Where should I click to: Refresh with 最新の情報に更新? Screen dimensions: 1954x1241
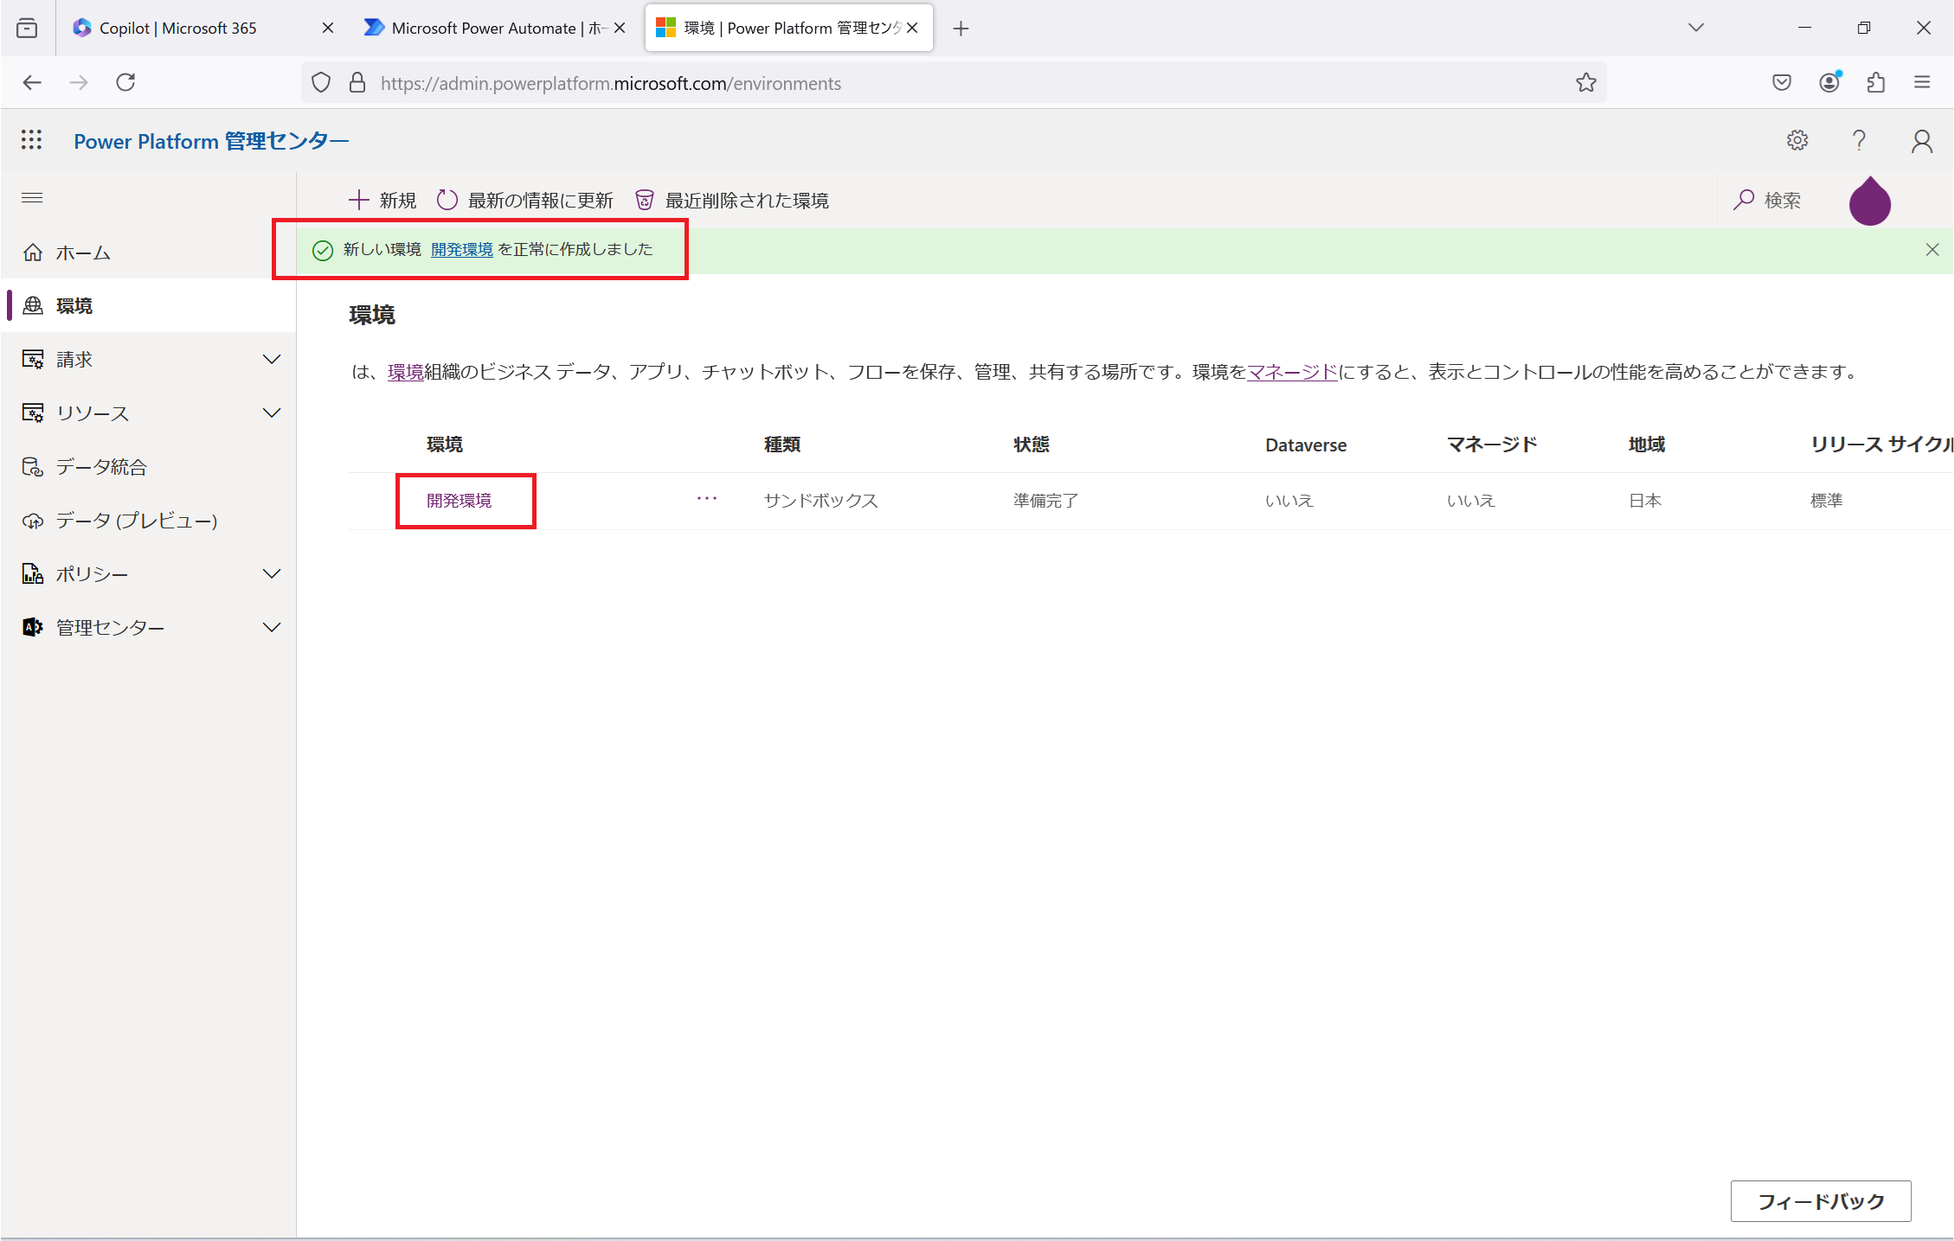coord(525,201)
